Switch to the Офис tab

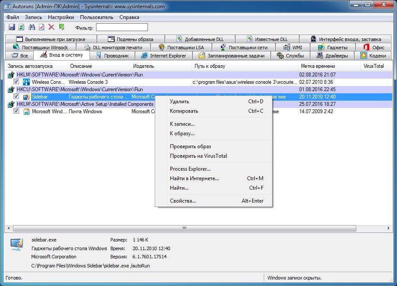pos(374,47)
